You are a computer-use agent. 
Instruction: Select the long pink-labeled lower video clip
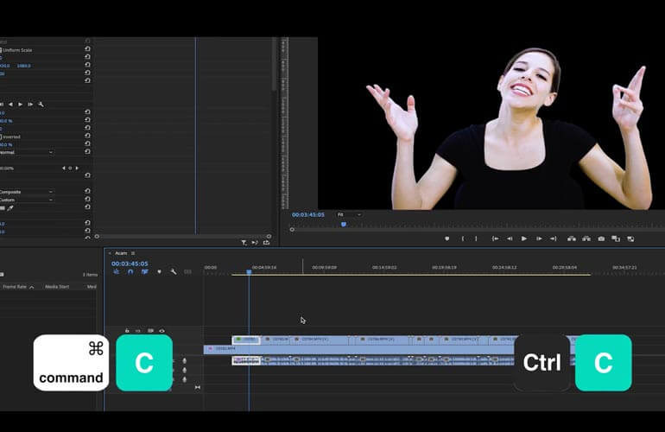pyautogui.click(x=358, y=349)
